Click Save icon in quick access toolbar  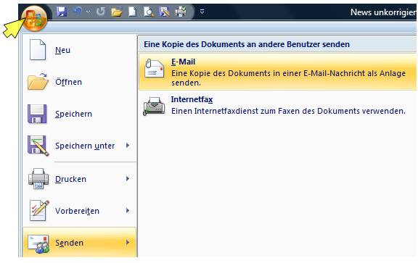[62, 12]
